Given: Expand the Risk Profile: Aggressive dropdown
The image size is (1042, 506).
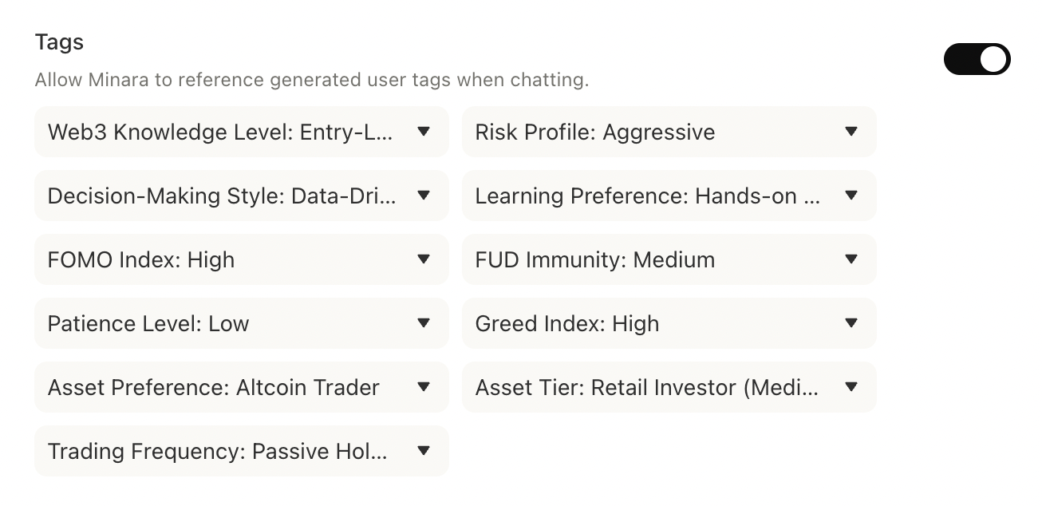Looking at the screenshot, I should tap(669, 132).
